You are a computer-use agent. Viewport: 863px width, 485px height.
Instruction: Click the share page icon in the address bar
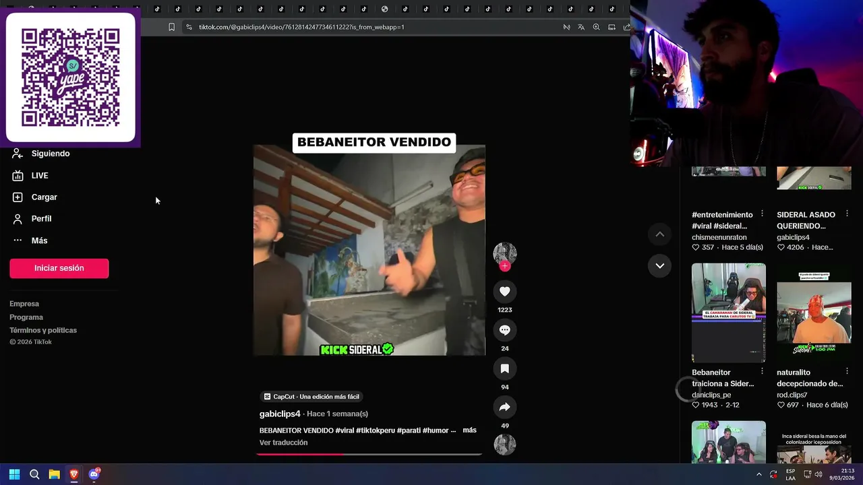pos(626,27)
